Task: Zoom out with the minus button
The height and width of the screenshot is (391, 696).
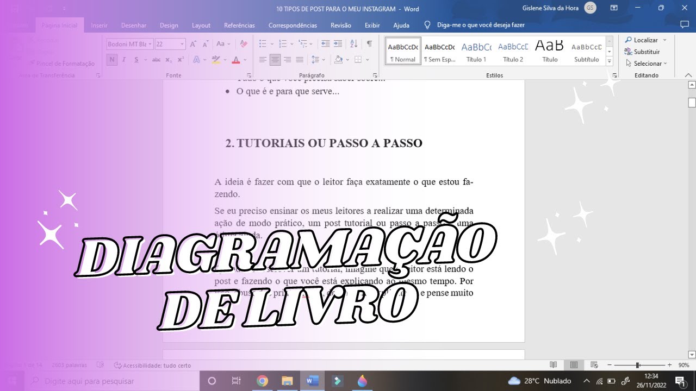Action: (610, 365)
